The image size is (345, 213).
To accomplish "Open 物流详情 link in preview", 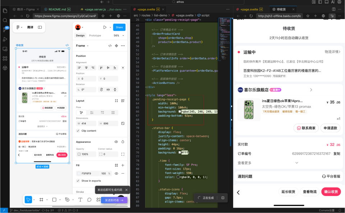I will pyautogui.click(x=332, y=52).
